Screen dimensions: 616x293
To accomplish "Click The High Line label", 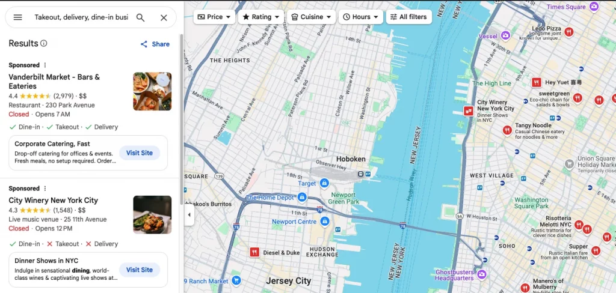I will tap(492, 83).
